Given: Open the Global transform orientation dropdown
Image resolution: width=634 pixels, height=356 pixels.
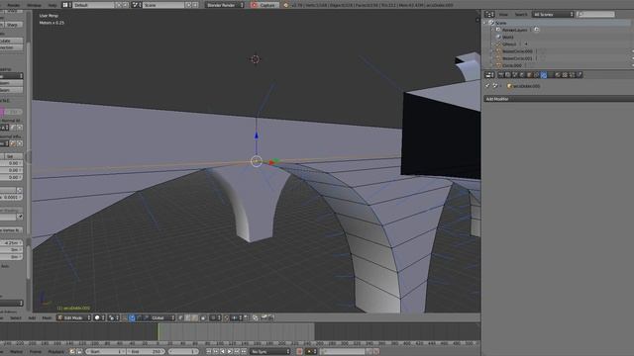Looking at the screenshot, I should coord(162,318).
